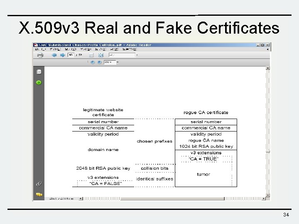Open the Edit (편집) menu
The image size is (299, 224).
pos(55,49)
